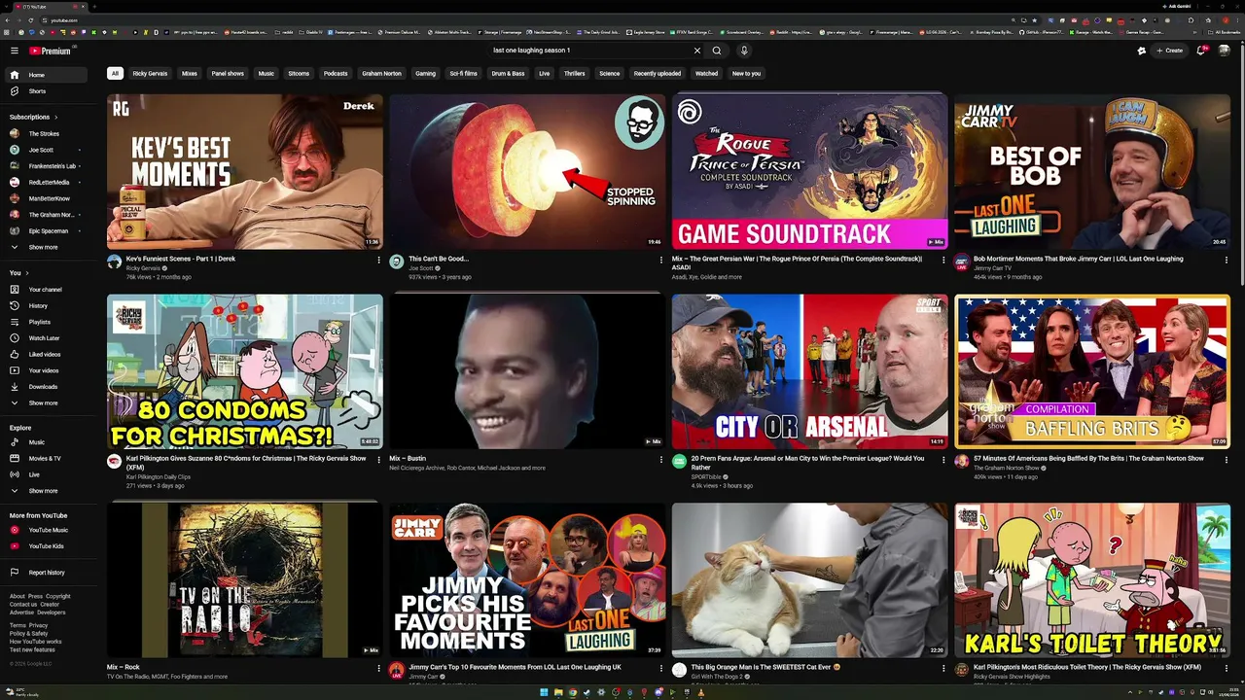Viewport: 1245px width, 700px height.
Task: Filter by the Ricky Gervais chip
Action: (x=150, y=74)
